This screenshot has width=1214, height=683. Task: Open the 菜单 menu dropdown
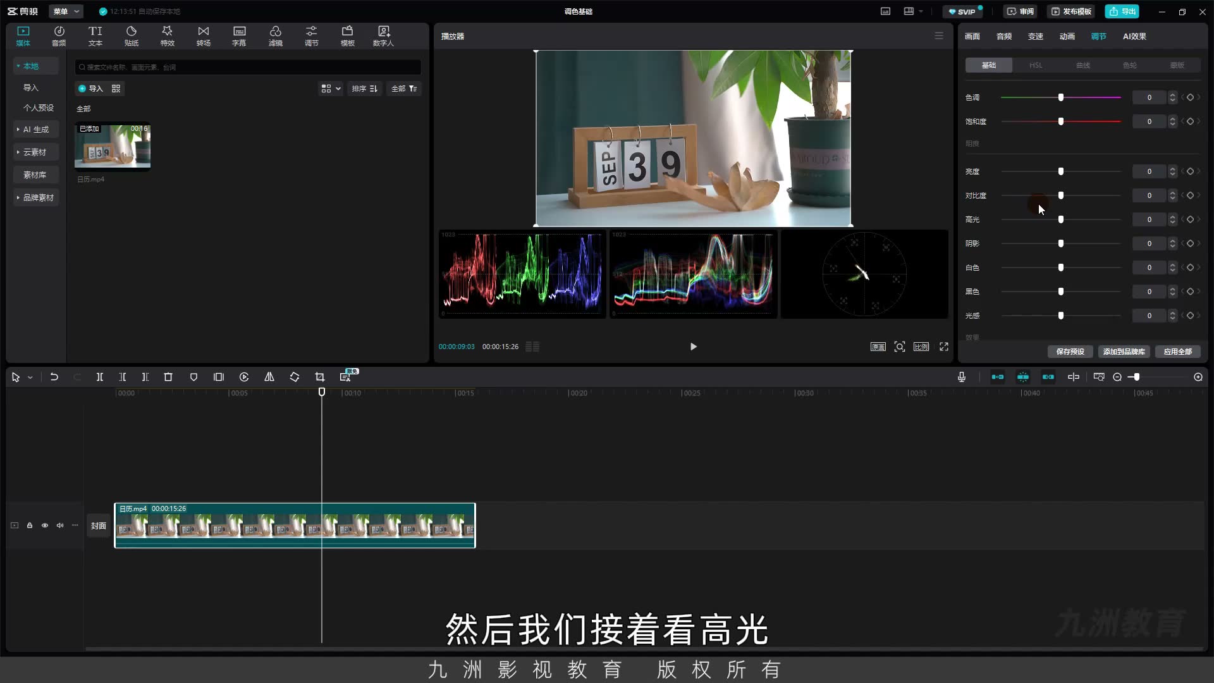click(x=66, y=11)
